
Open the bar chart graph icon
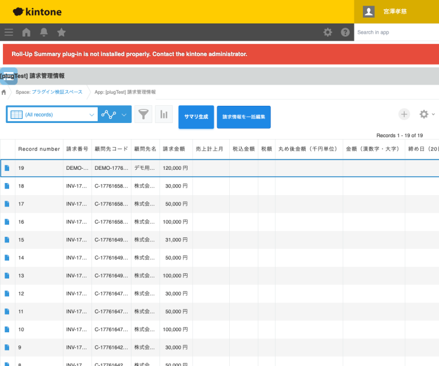coord(164,114)
